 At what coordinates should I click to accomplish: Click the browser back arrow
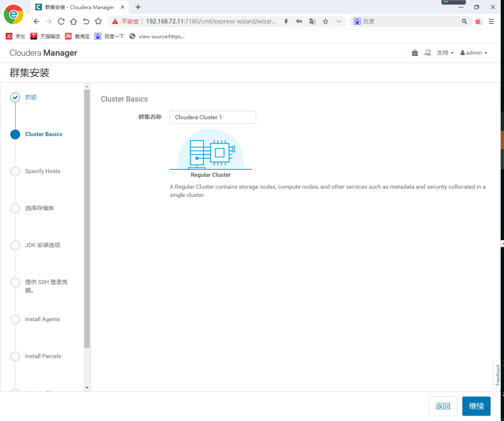click(x=37, y=21)
